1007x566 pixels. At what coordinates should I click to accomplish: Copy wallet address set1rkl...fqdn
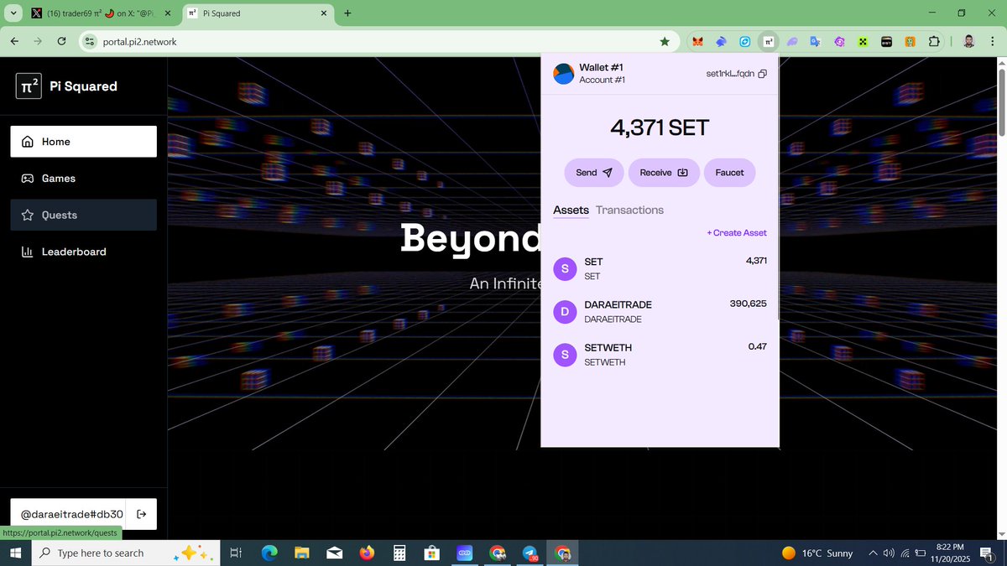pyautogui.click(x=762, y=74)
